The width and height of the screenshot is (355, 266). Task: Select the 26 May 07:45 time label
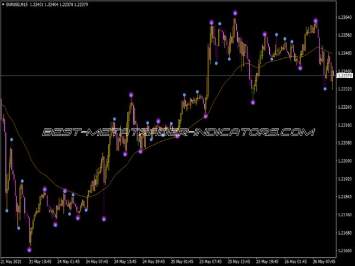(x=324, y=261)
